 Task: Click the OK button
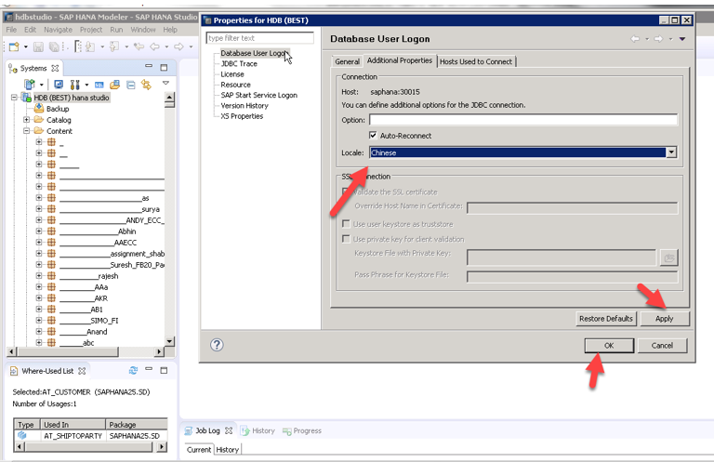tap(609, 346)
